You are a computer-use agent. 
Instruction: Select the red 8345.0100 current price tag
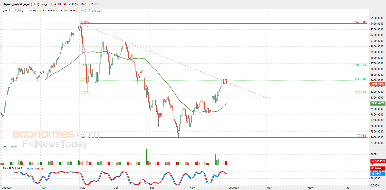378,84
